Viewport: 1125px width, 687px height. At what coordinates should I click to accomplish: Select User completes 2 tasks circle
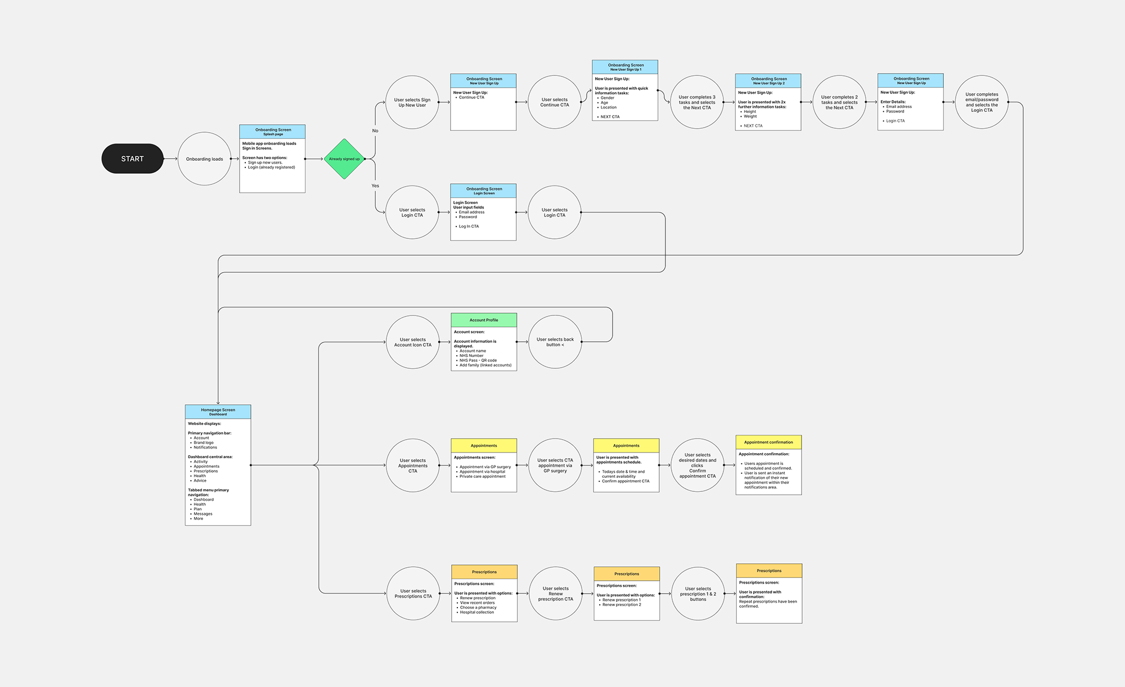pos(839,102)
